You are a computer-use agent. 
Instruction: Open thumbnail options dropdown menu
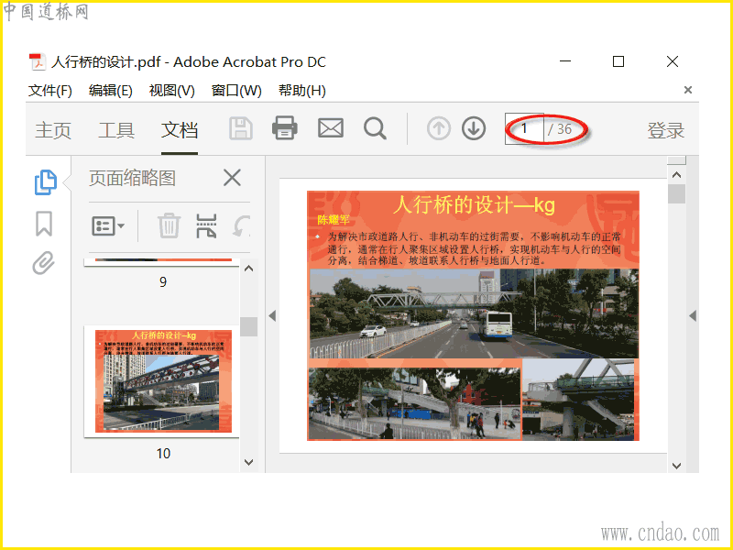[x=108, y=225]
